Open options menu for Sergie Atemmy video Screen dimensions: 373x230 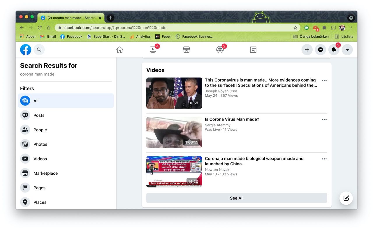pyautogui.click(x=324, y=120)
